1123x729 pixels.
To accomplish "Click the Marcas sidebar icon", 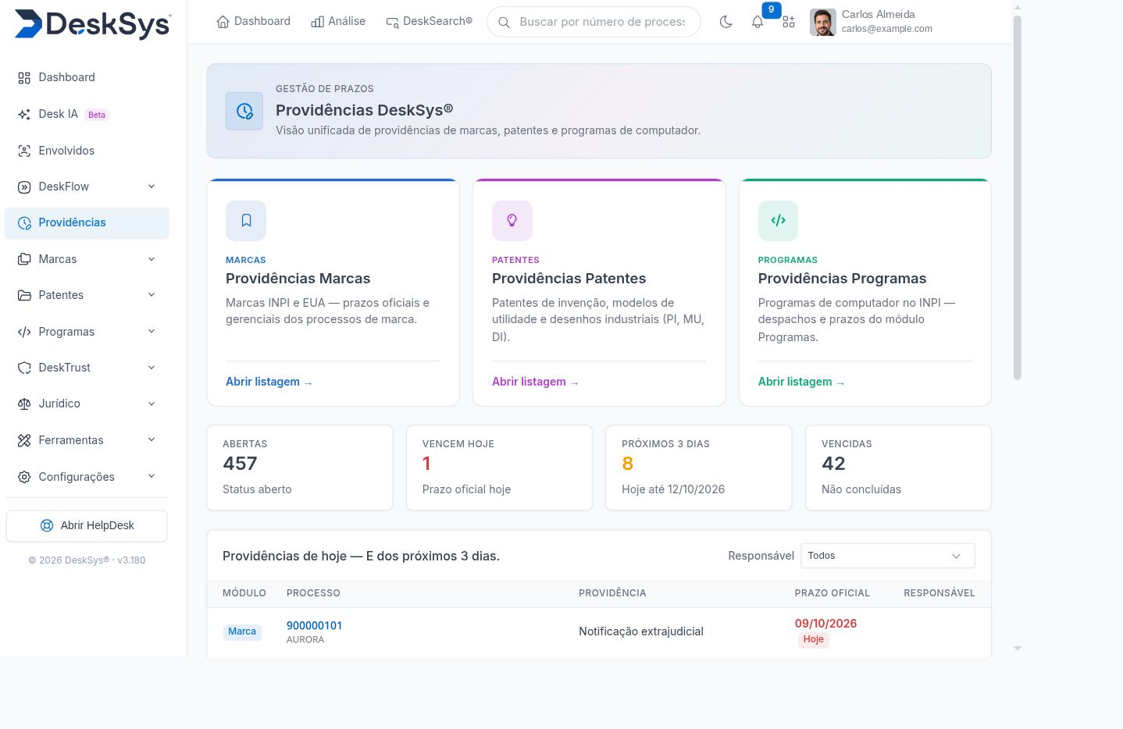I will click(x=24, y=259).
